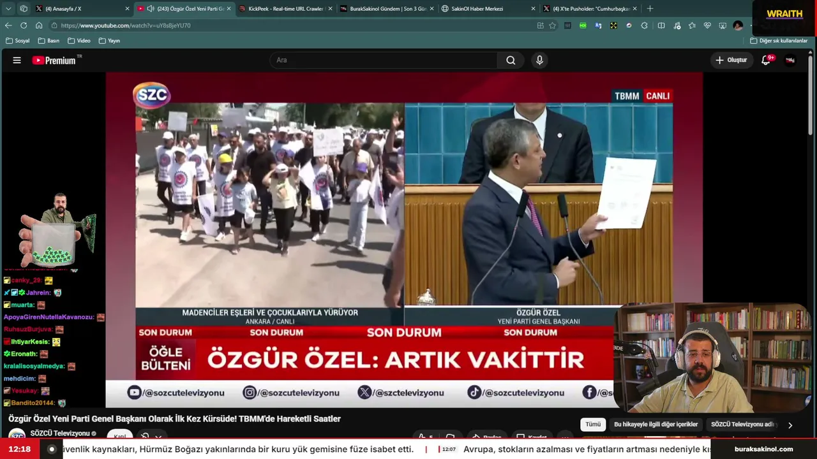Reload the page with the refresh icon

(x=24, y=25)
